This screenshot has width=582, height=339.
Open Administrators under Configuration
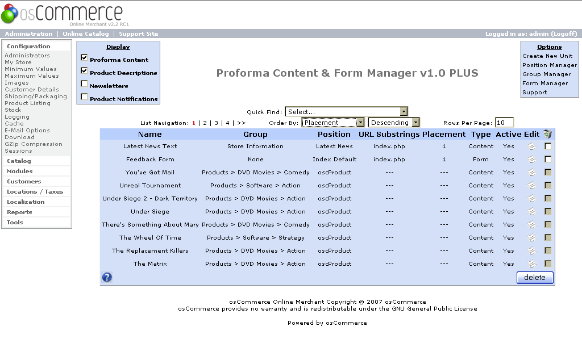point(27,55)
